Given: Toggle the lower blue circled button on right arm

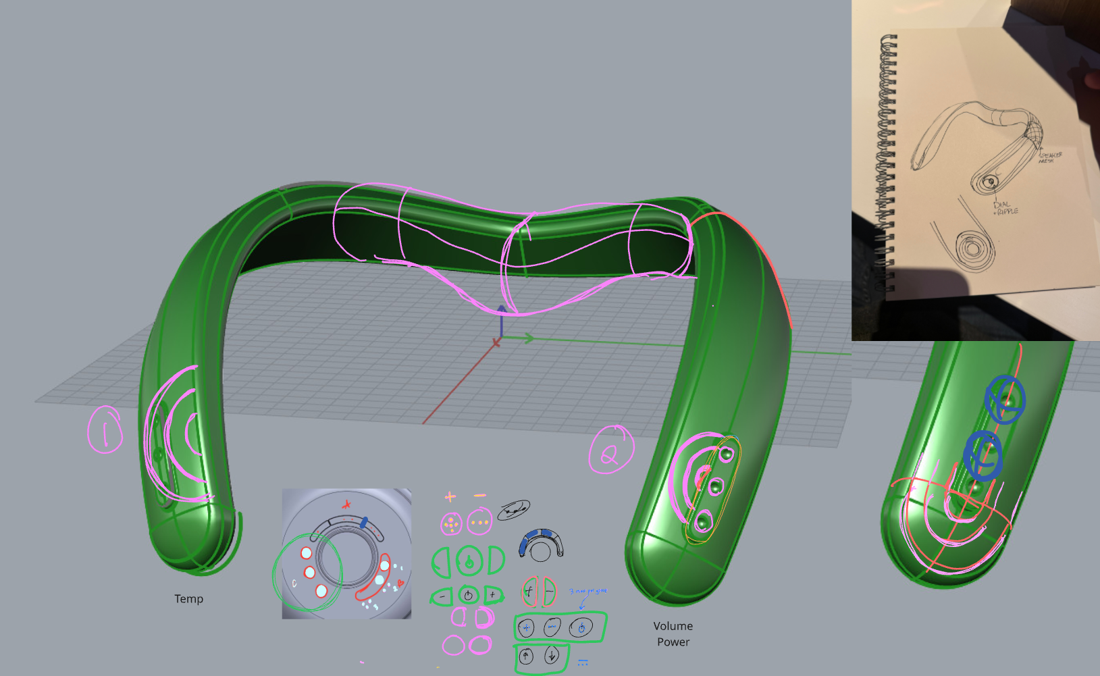Looking at the screenshot, I should [983, 456].
